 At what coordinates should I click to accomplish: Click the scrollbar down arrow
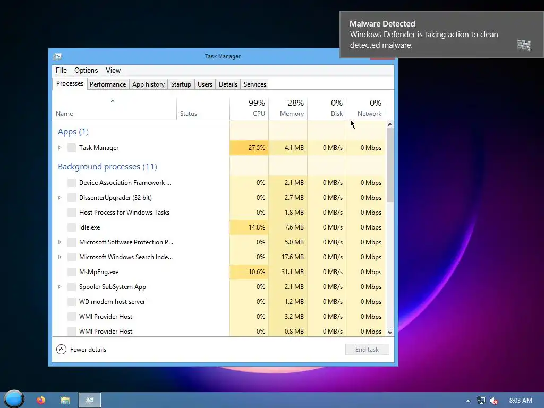[x=390, y=332]
